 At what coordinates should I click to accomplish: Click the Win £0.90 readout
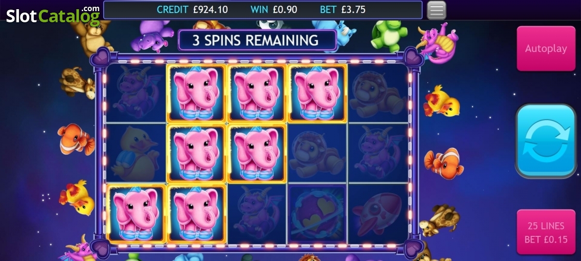(x=274, y=10)
